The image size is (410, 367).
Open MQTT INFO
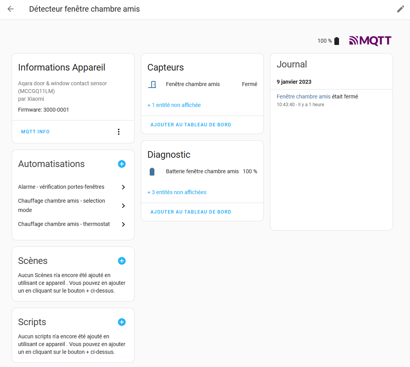[35, 132]
